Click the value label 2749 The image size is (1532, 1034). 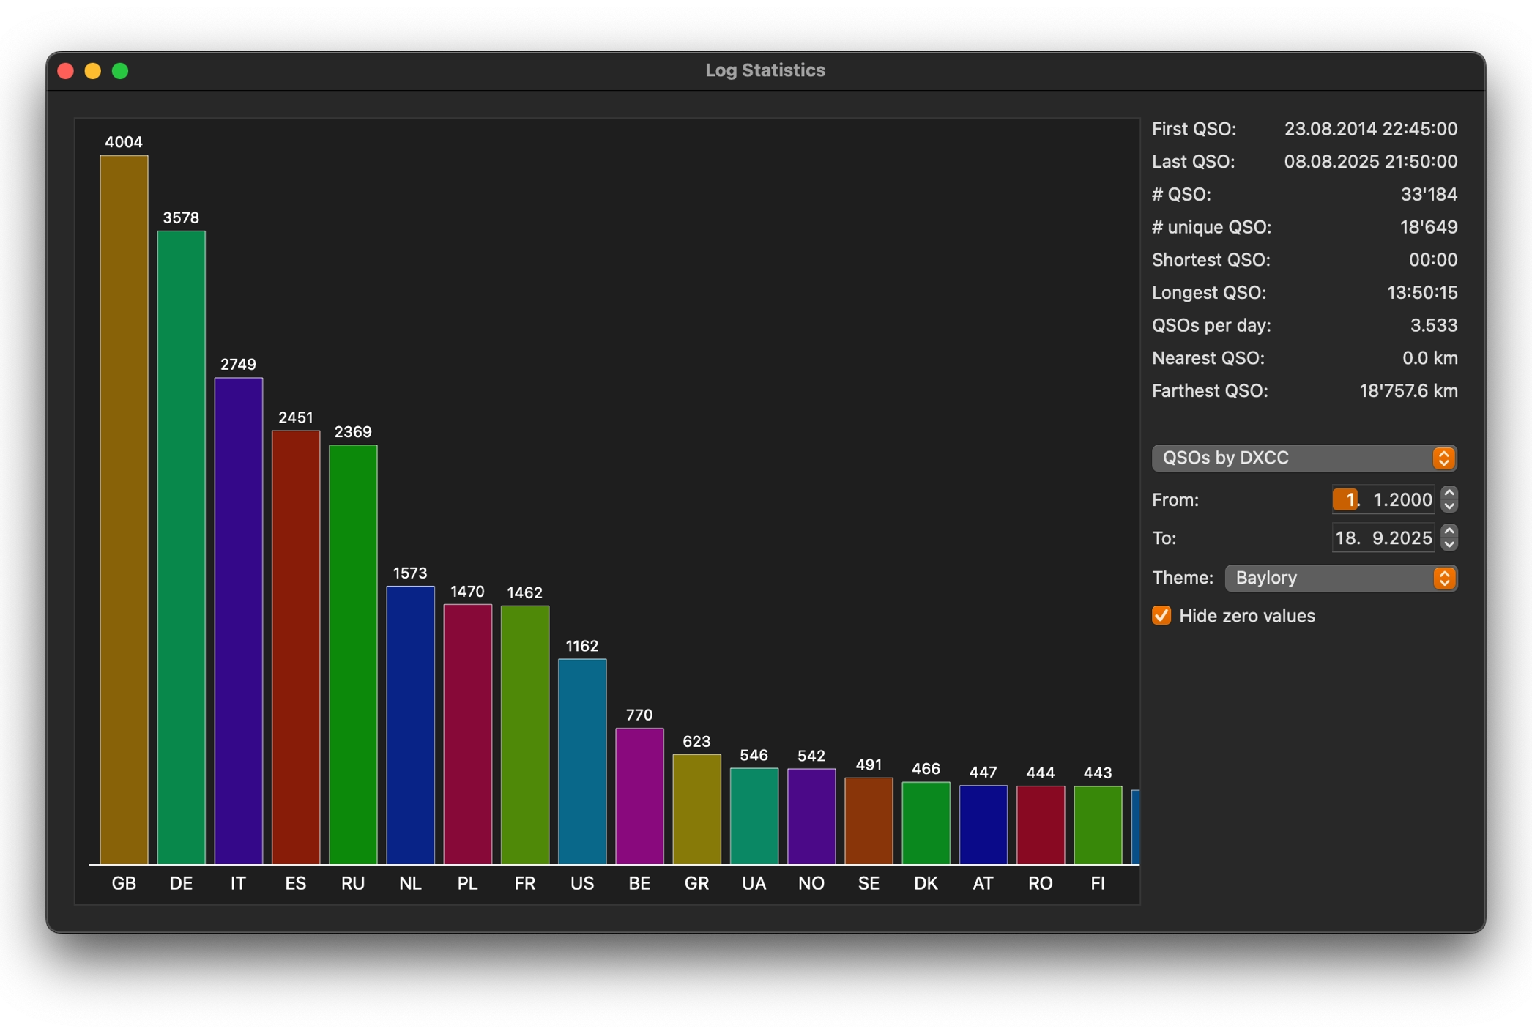(238, 364)
